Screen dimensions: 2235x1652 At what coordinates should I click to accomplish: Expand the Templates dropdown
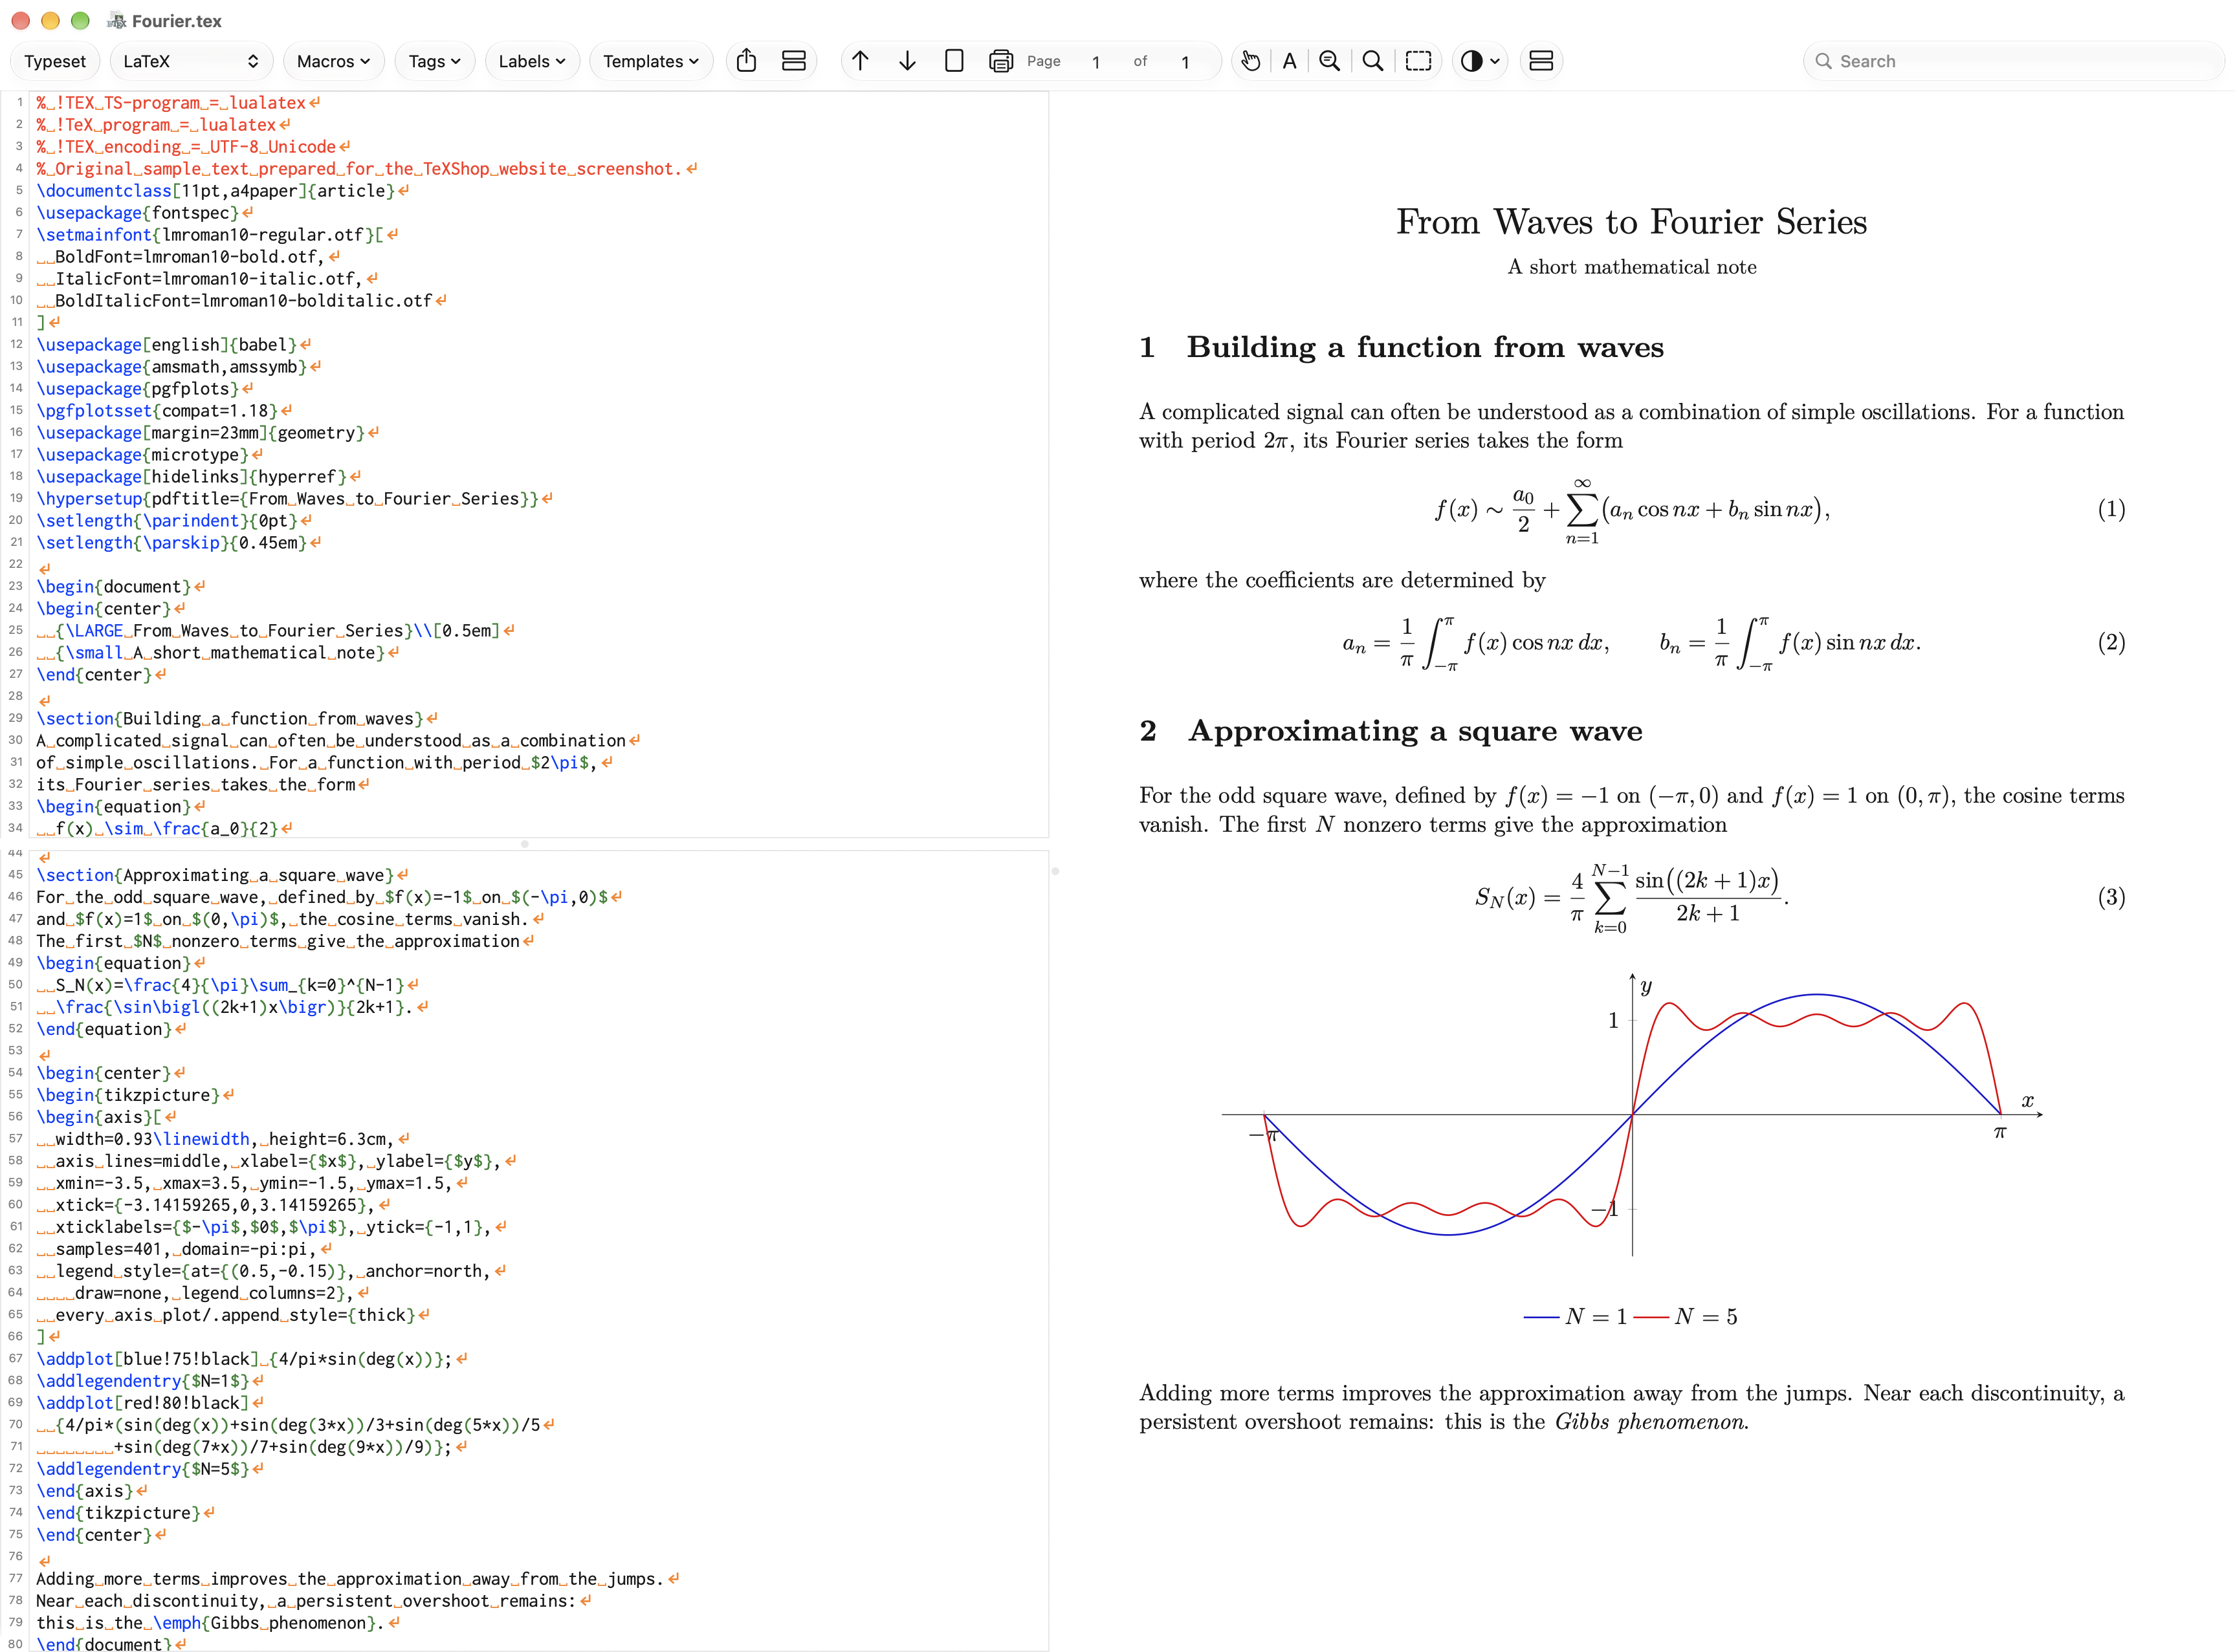(x=650, y=61)
